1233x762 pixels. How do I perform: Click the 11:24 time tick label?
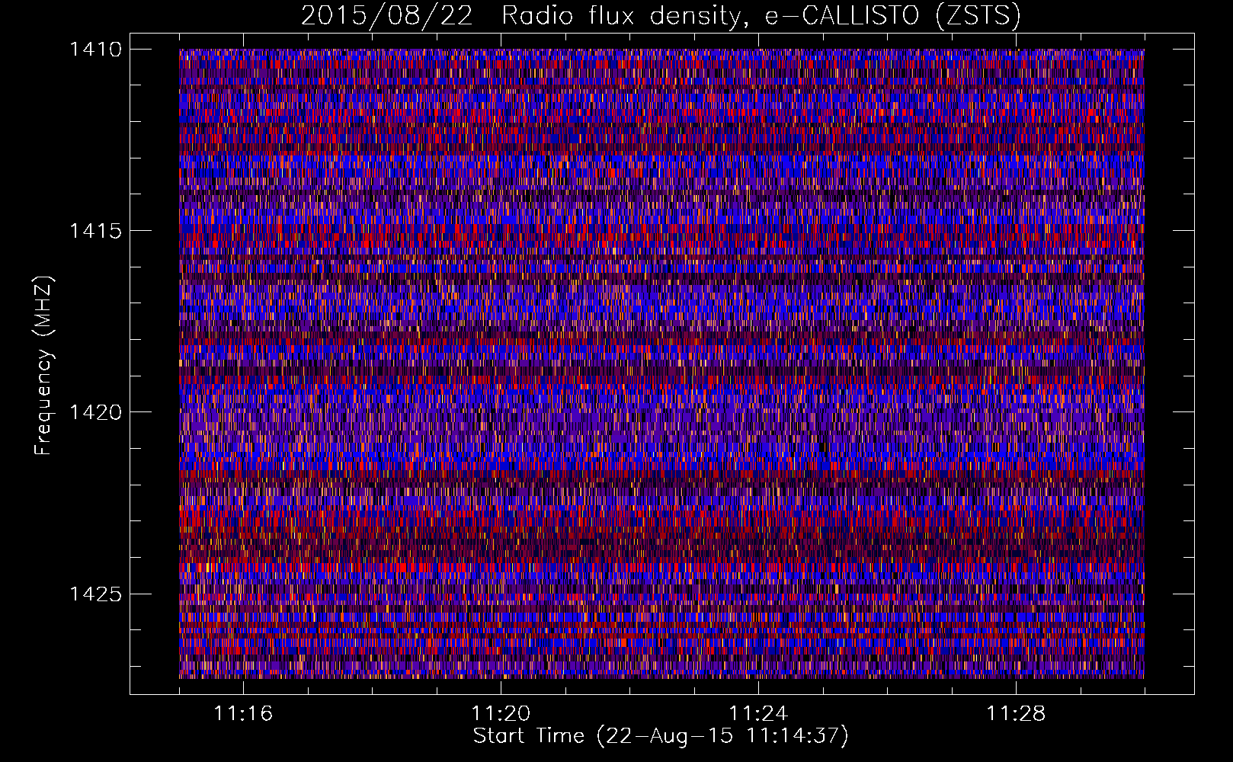coord(758,713)
